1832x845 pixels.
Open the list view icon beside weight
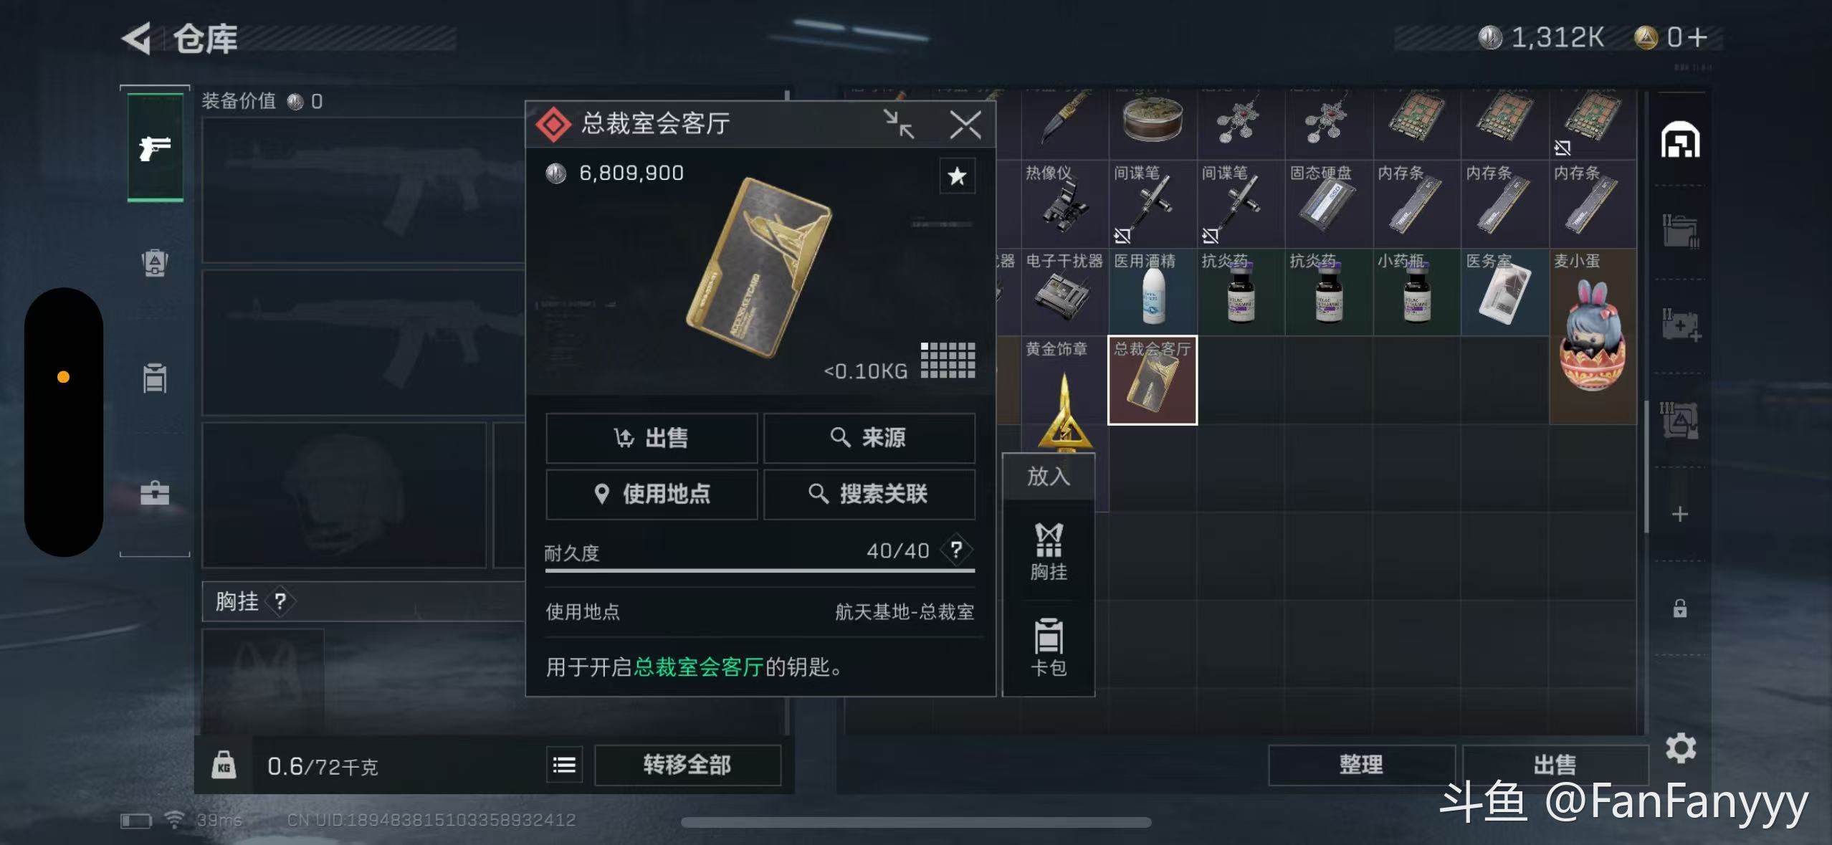(x=564, y=765)
